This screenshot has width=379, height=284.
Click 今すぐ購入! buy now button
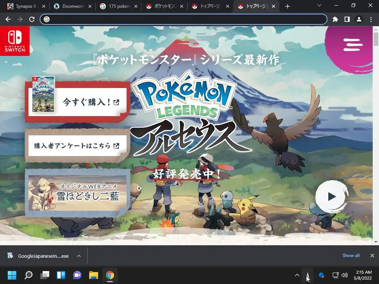pyautogui.click(x=78, y=102)
